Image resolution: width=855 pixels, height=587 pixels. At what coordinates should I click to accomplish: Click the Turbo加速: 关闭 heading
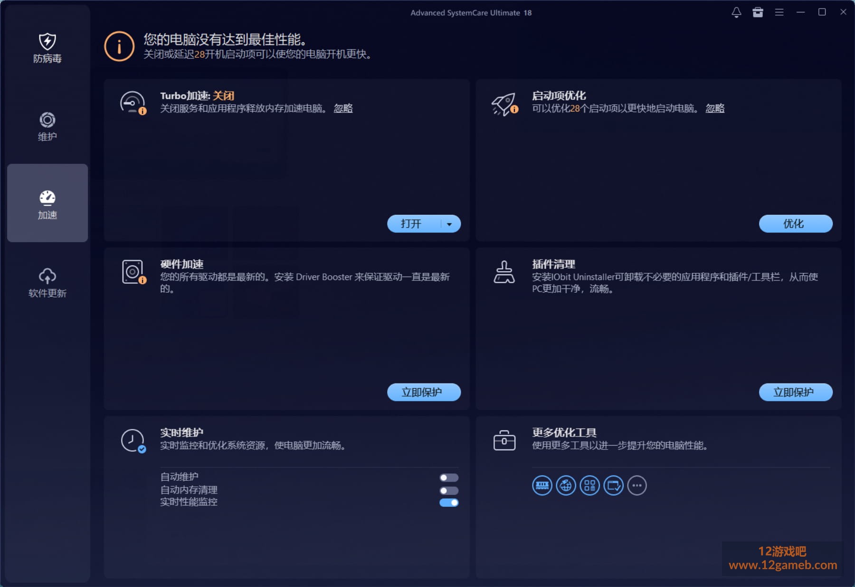click(x=197, y=95)
